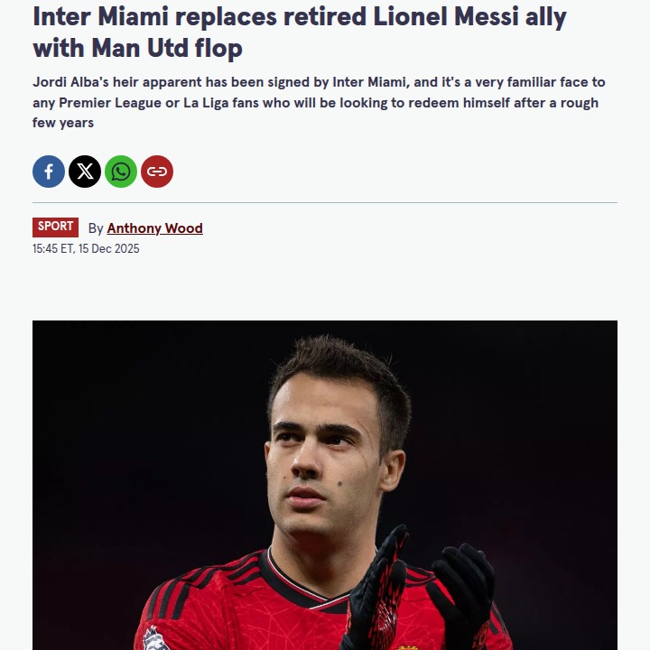Share the article on X
The height and width of the screenshot is (650, 650).
point(85,172)
